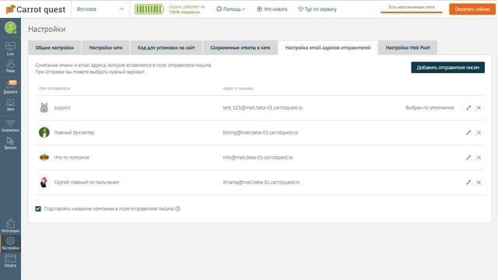Switch to Настройка чата tab

(106, 47)
